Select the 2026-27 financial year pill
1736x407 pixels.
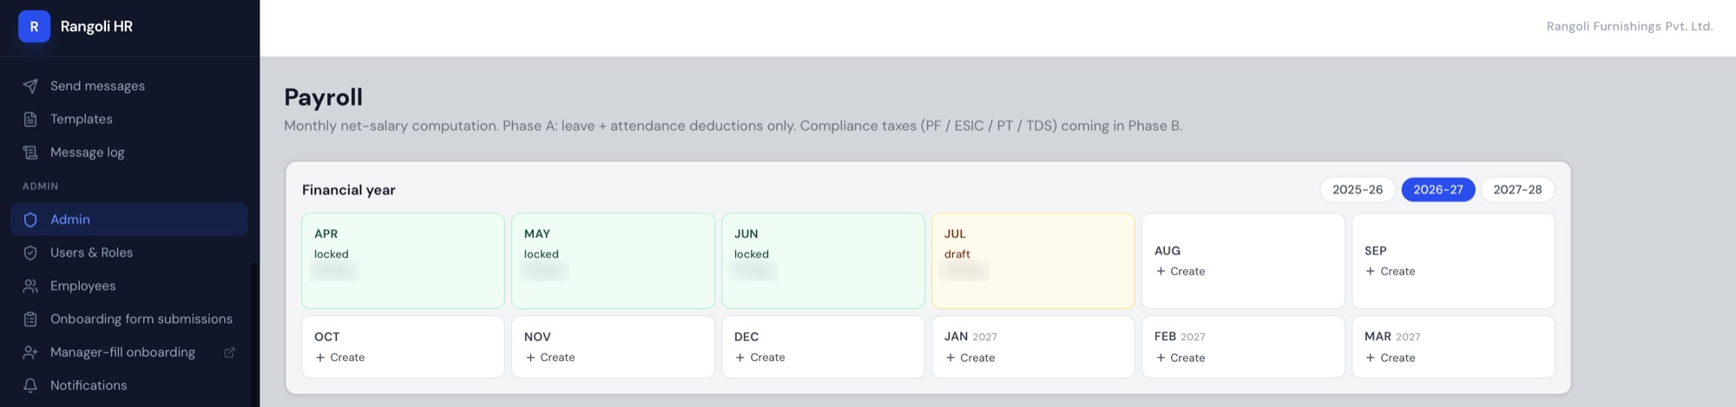pyautogui.click(x=1438, y=189)
